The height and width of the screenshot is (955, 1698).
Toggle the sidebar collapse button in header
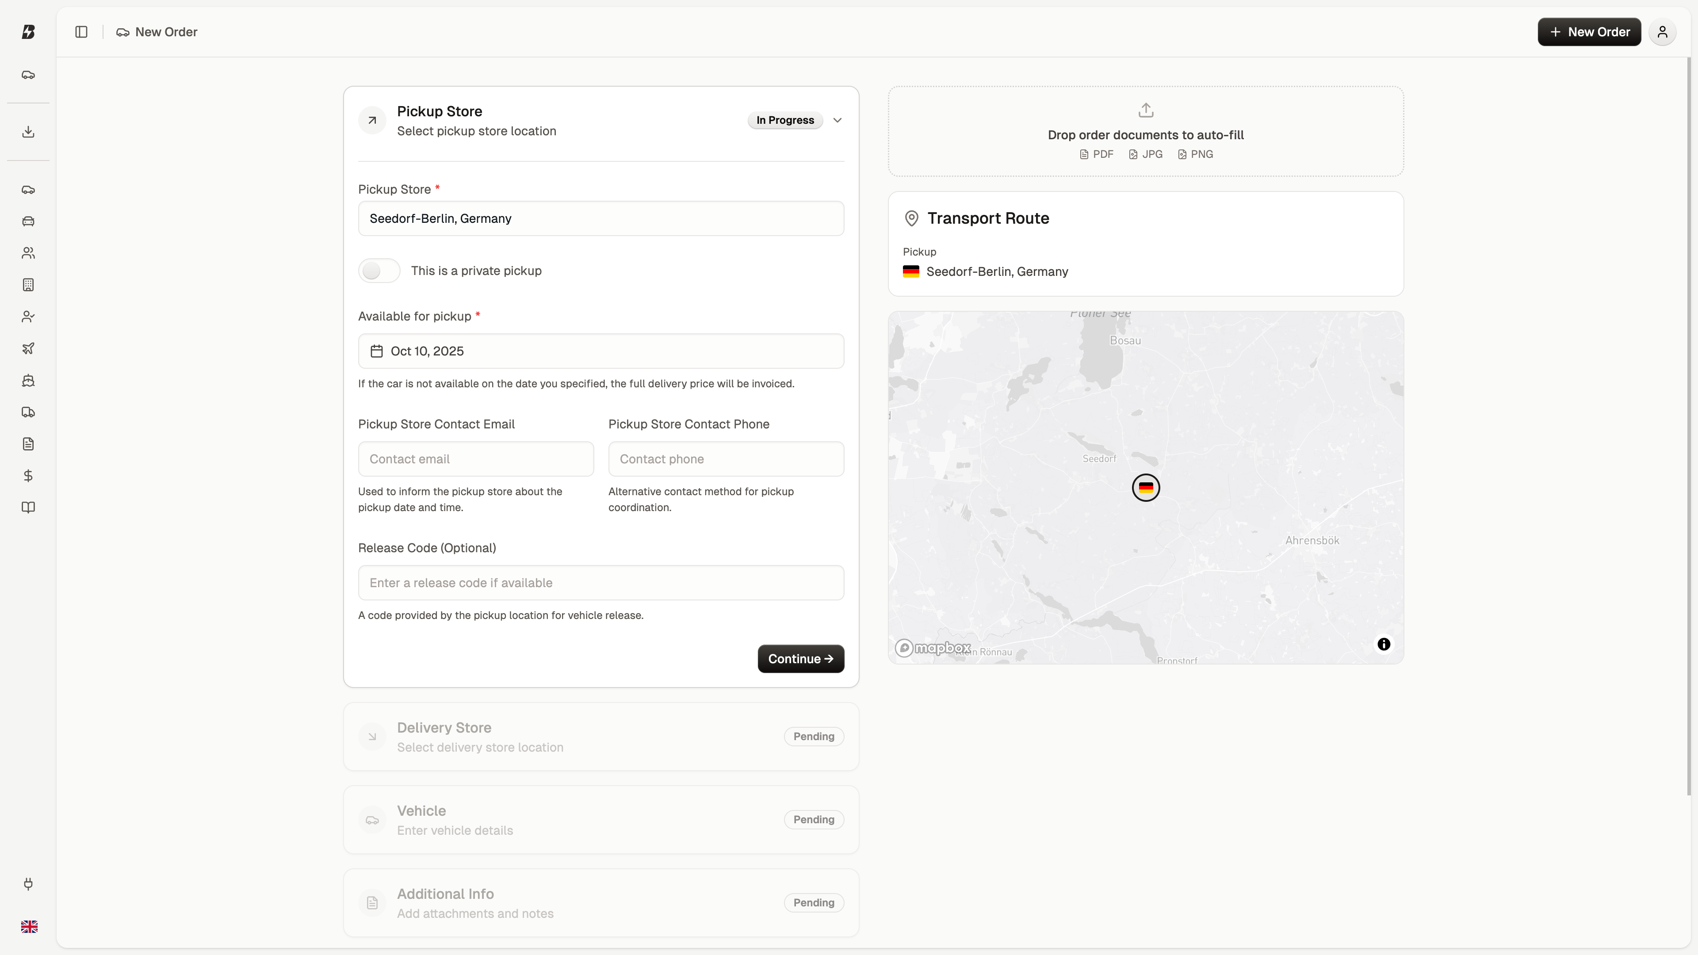[81, 32]
